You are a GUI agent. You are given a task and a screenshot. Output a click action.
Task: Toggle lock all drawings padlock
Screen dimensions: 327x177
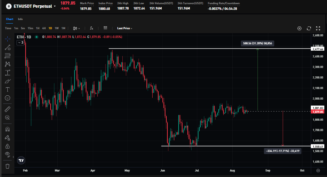tap(7, 146)
